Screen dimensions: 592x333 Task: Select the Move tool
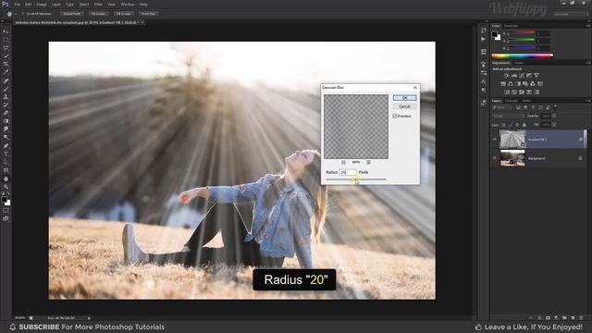point(6,31)
